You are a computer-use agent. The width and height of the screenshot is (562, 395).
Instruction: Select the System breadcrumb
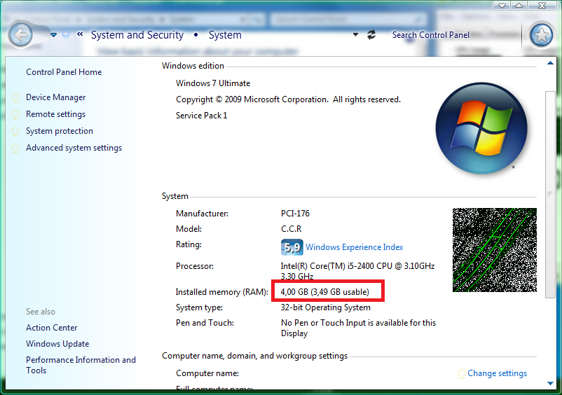225,35
